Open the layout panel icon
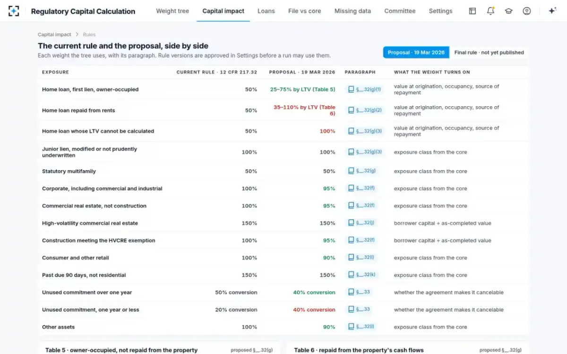This screenshot has width=567, height=354. click(472, 11)
